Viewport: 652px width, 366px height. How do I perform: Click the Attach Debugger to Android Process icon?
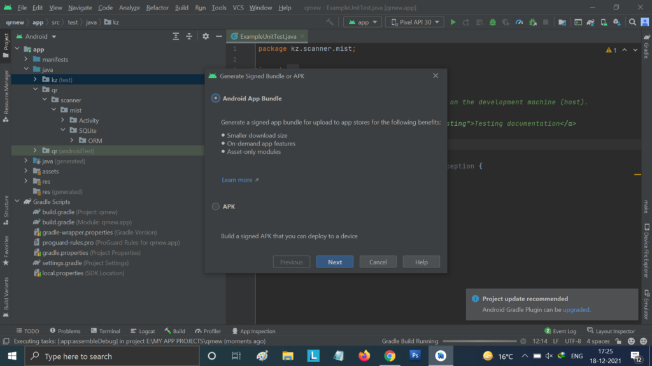coord(533,22)
